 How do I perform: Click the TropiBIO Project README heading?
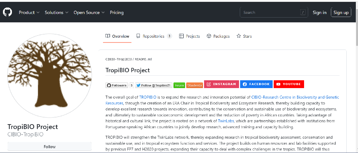pos(128,70)
